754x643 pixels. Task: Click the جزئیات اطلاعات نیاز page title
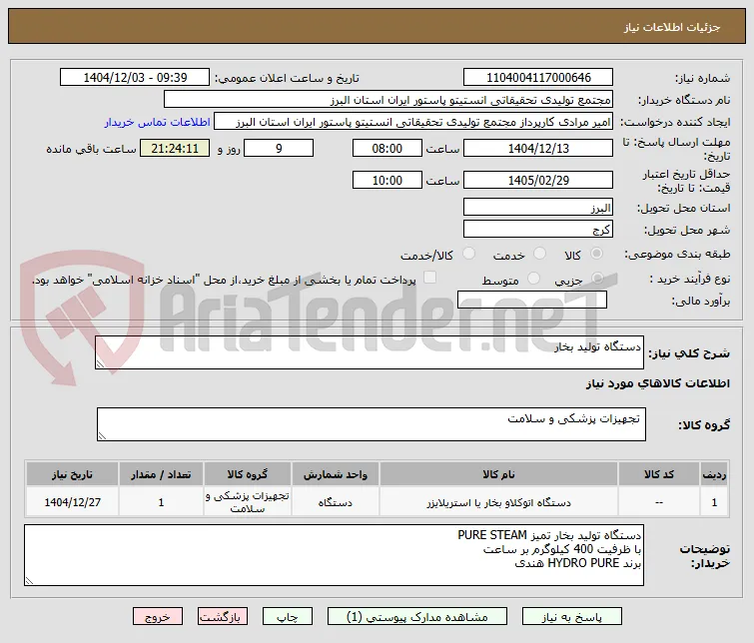[672, 27]
